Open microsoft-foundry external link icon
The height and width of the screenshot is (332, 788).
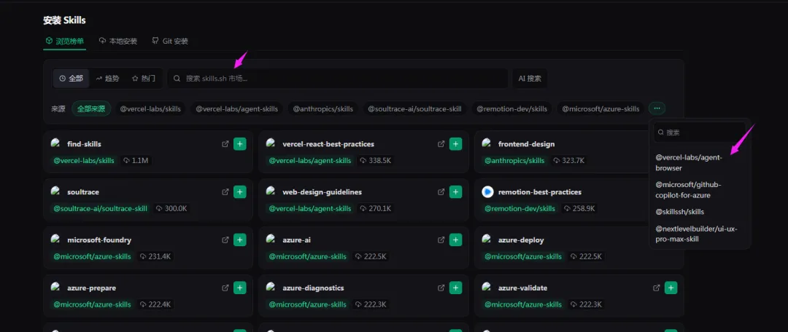225,240
